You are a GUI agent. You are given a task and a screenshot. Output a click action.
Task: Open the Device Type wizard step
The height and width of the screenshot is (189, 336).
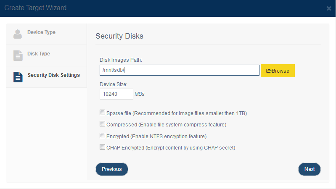47,34
